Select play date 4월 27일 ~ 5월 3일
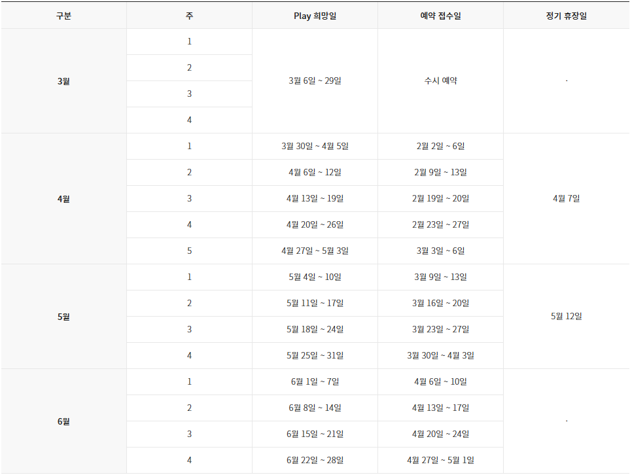Viewport: 630px width, 475px height. [315, 251]
